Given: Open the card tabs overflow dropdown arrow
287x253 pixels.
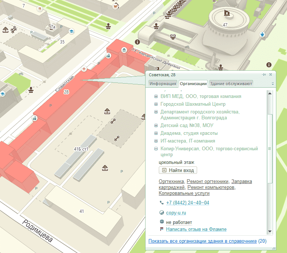Looking at the screenshot, I should click(273, 84).
